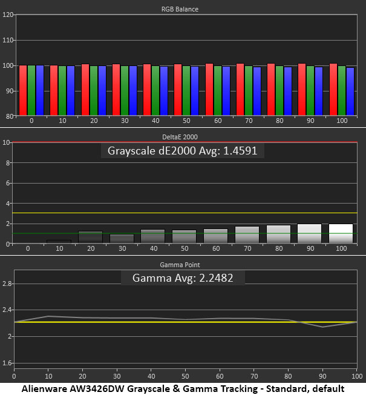Viewport: 366px width, 395px height.
Task: Select the blue bar at 30 in RGB Balance
Action: click(133, 91)
